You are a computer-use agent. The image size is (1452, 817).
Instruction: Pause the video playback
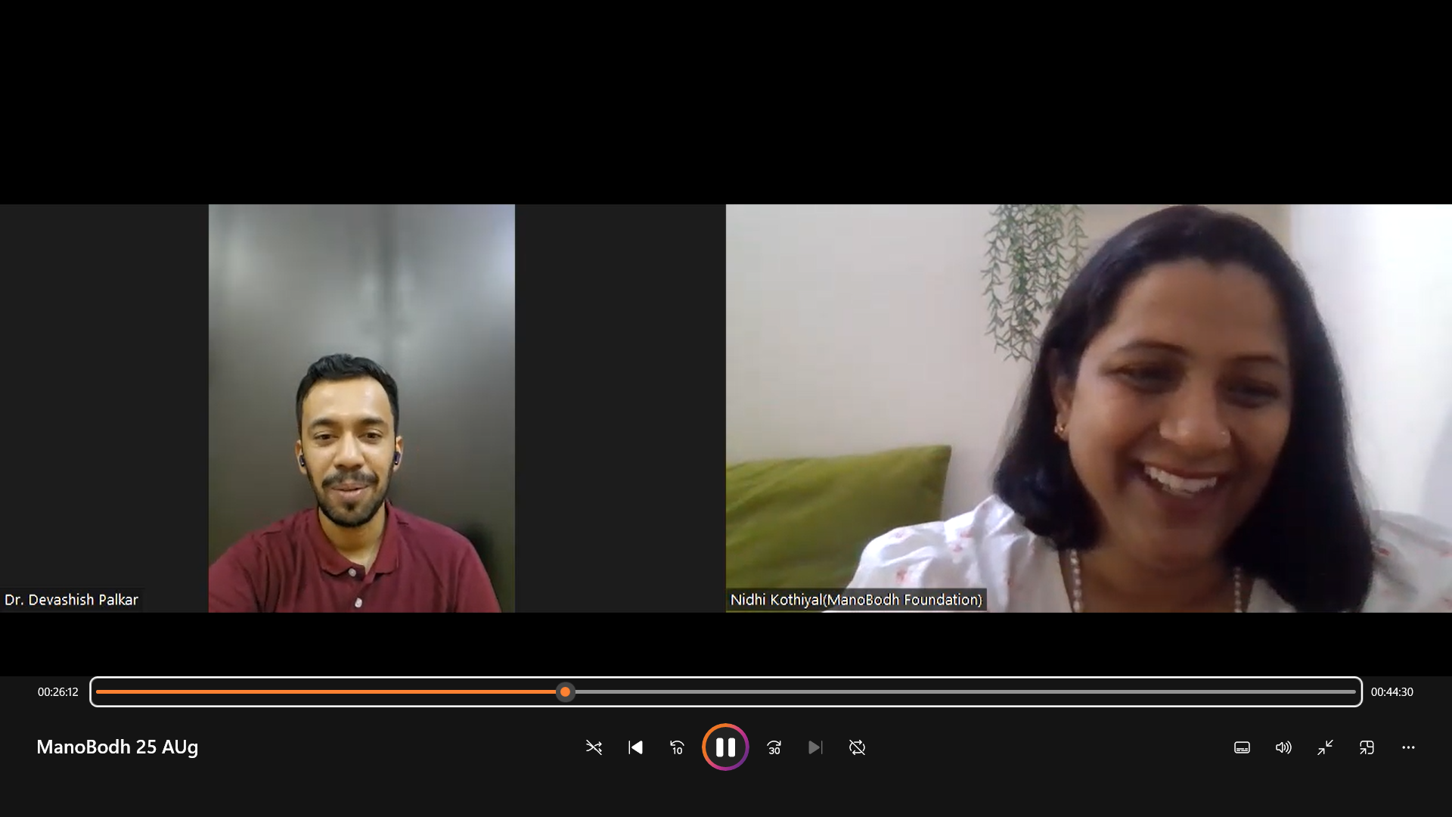click(x=725, y=747)
